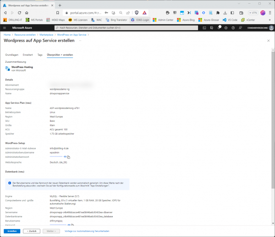Close the Wordpress auf App Service browser tab
The width and height of the screenshot is (275, 237).
tap(52, 5)
